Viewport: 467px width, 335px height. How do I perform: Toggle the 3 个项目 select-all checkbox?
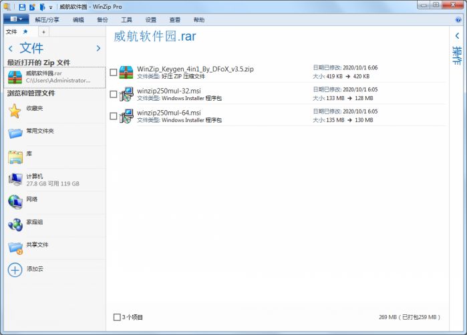117,317
